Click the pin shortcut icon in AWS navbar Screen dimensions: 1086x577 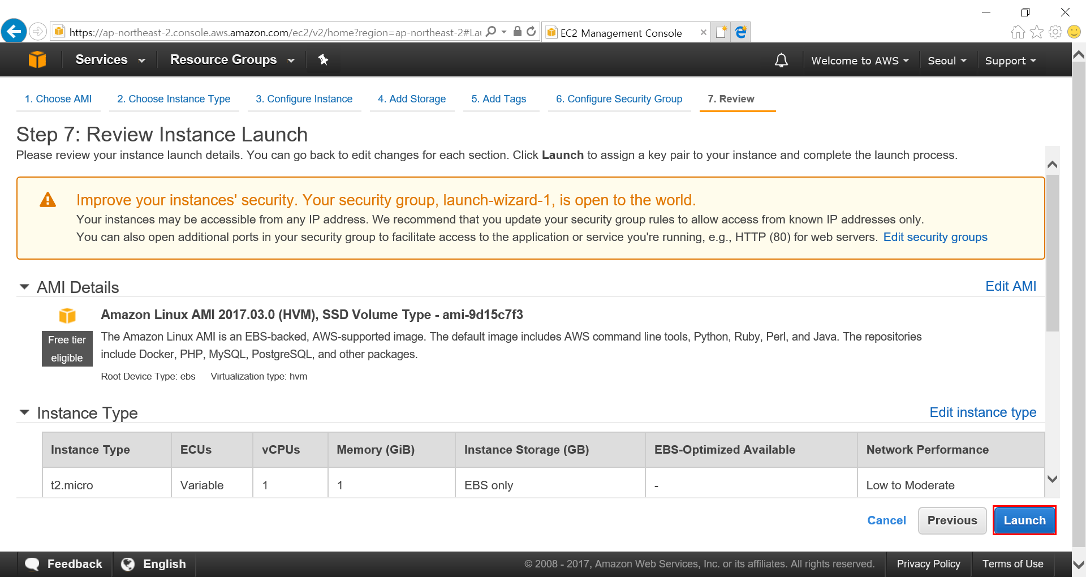pos(323,59)
